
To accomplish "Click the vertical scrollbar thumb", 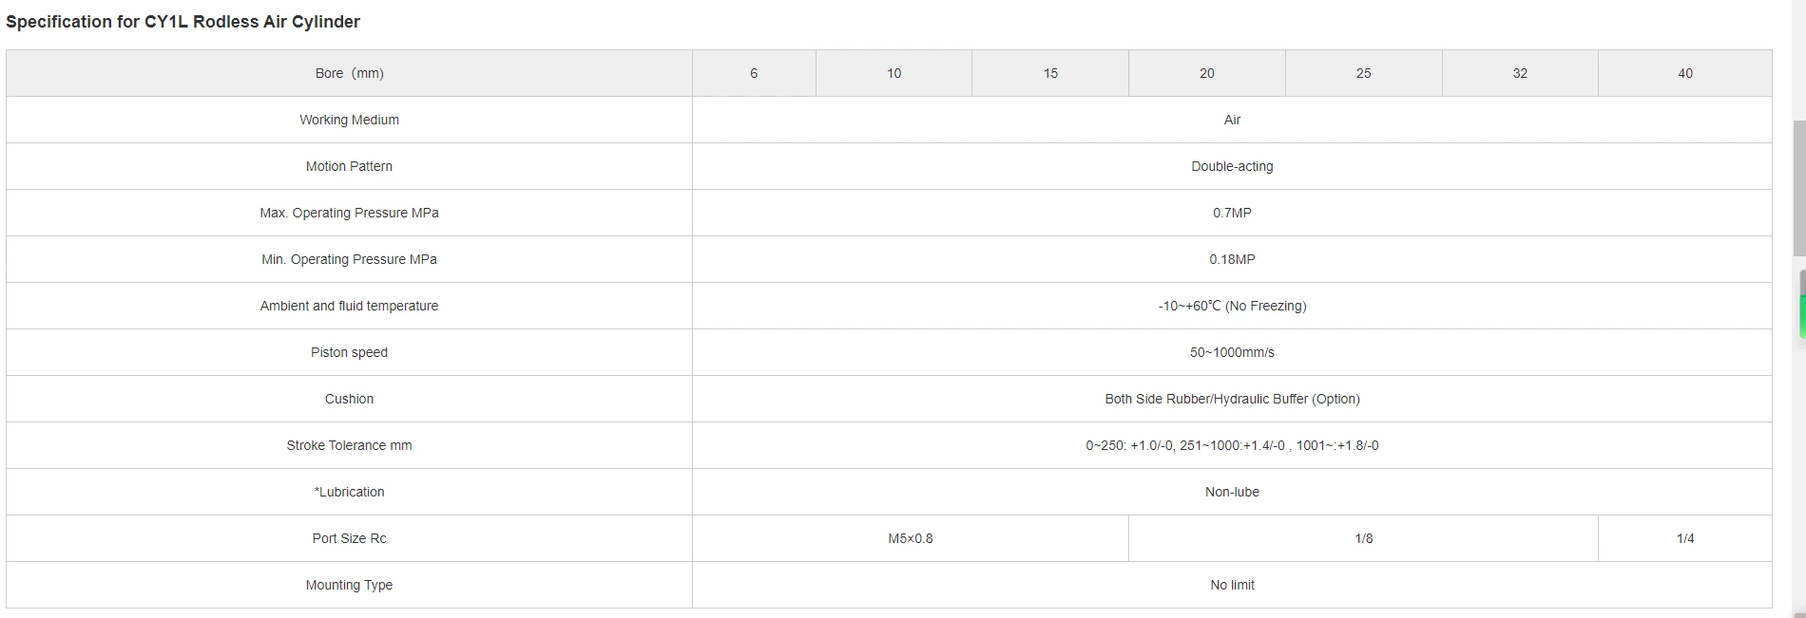I will (1798, 187).
